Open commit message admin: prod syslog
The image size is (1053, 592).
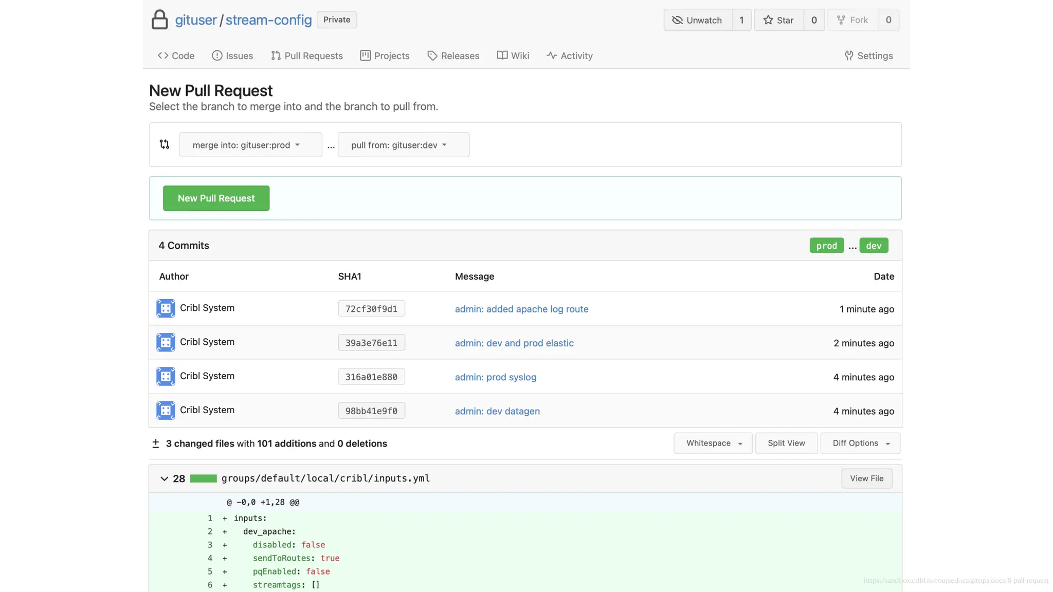pyautogui.click(x=496, y=377)
